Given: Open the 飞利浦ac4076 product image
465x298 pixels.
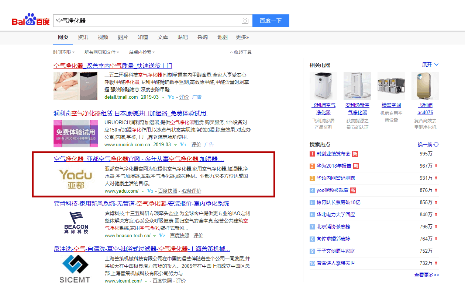Looking at the screenshot, I should coord(425,86).
